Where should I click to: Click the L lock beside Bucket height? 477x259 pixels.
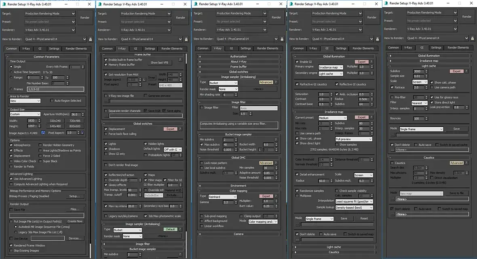(260, 149)
